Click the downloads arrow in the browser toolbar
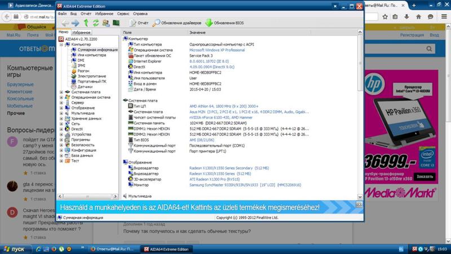This screenshot has height=254, width=451. (x=406, y=17)
